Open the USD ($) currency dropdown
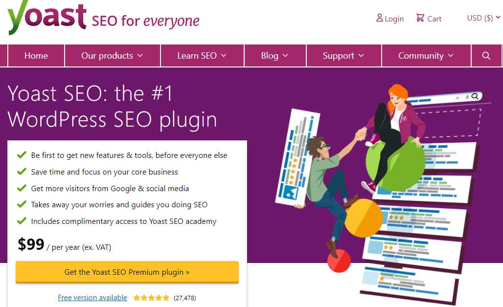 coord(483,18)
